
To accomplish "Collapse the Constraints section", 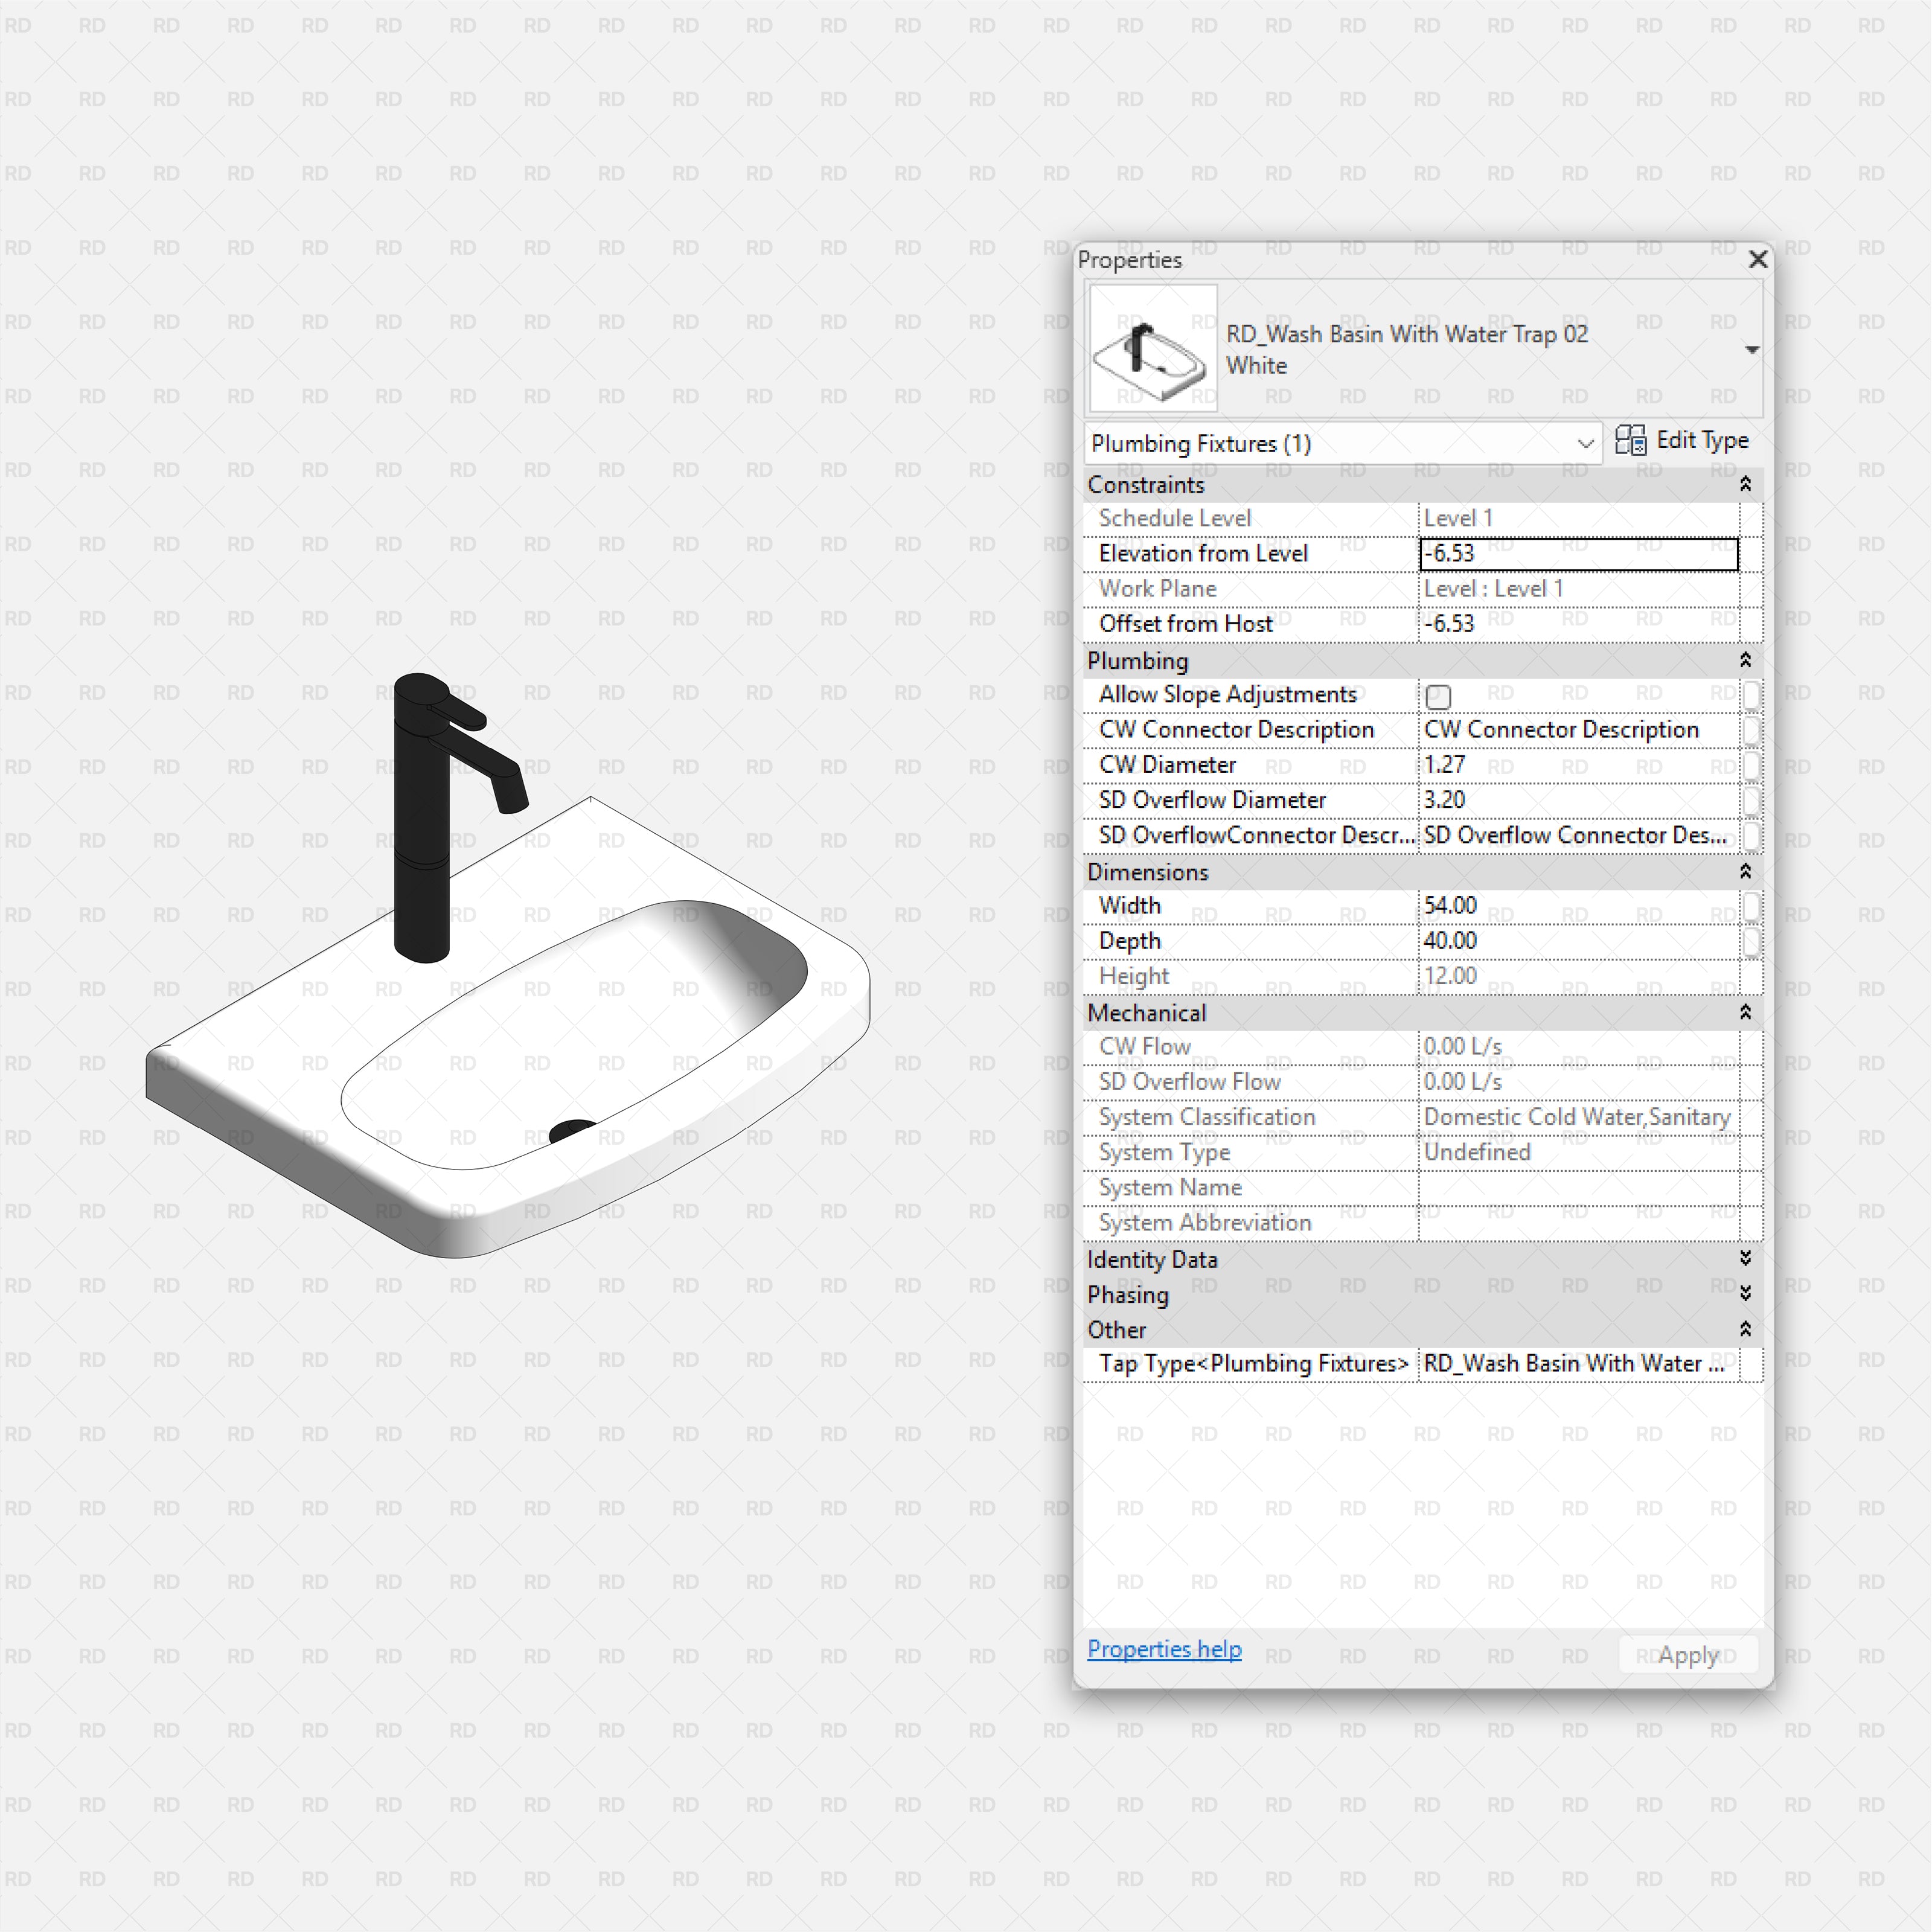I will (x=1746, y=485).
